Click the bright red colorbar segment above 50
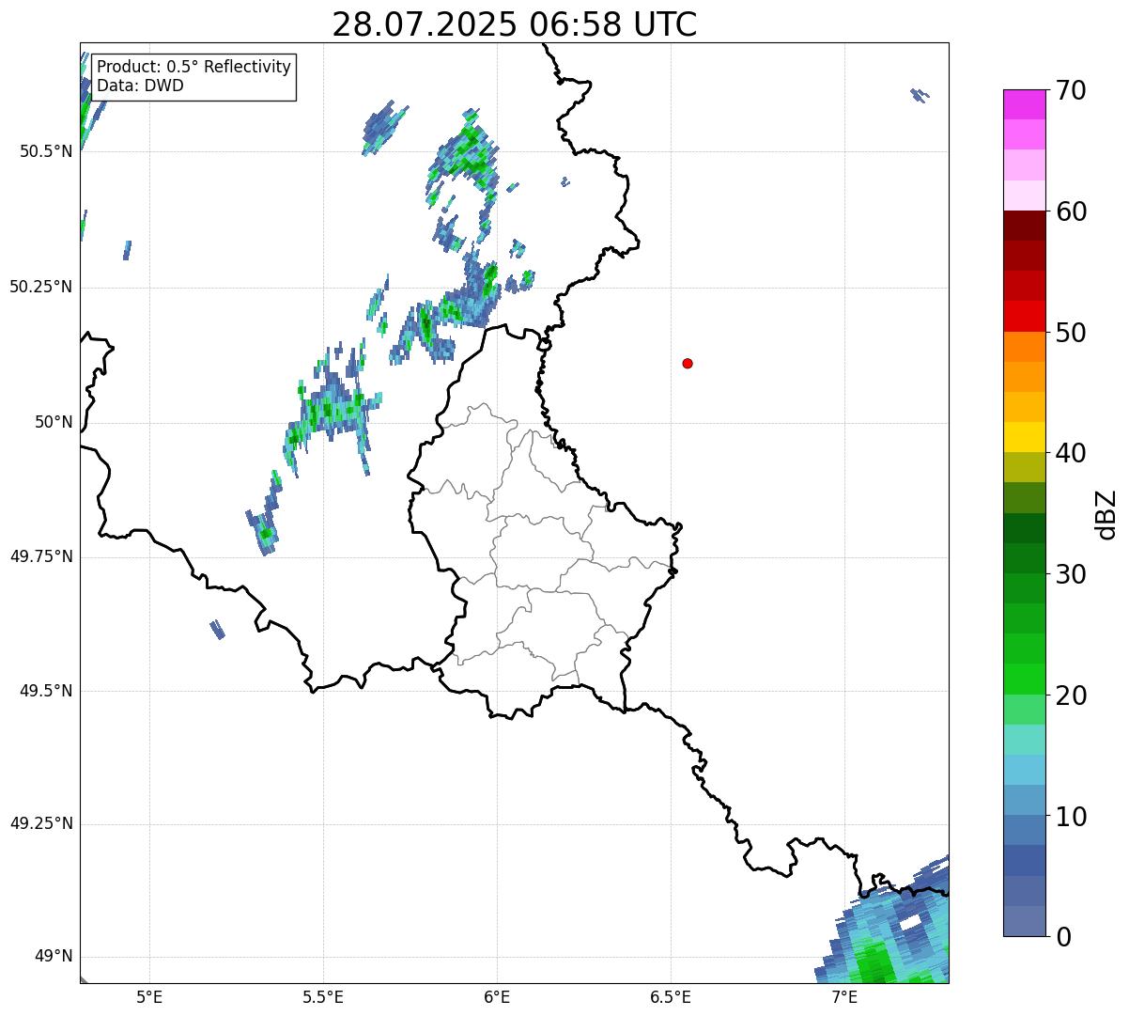Viewport: 1129px width, 1016px height. tap(1024, 317)
